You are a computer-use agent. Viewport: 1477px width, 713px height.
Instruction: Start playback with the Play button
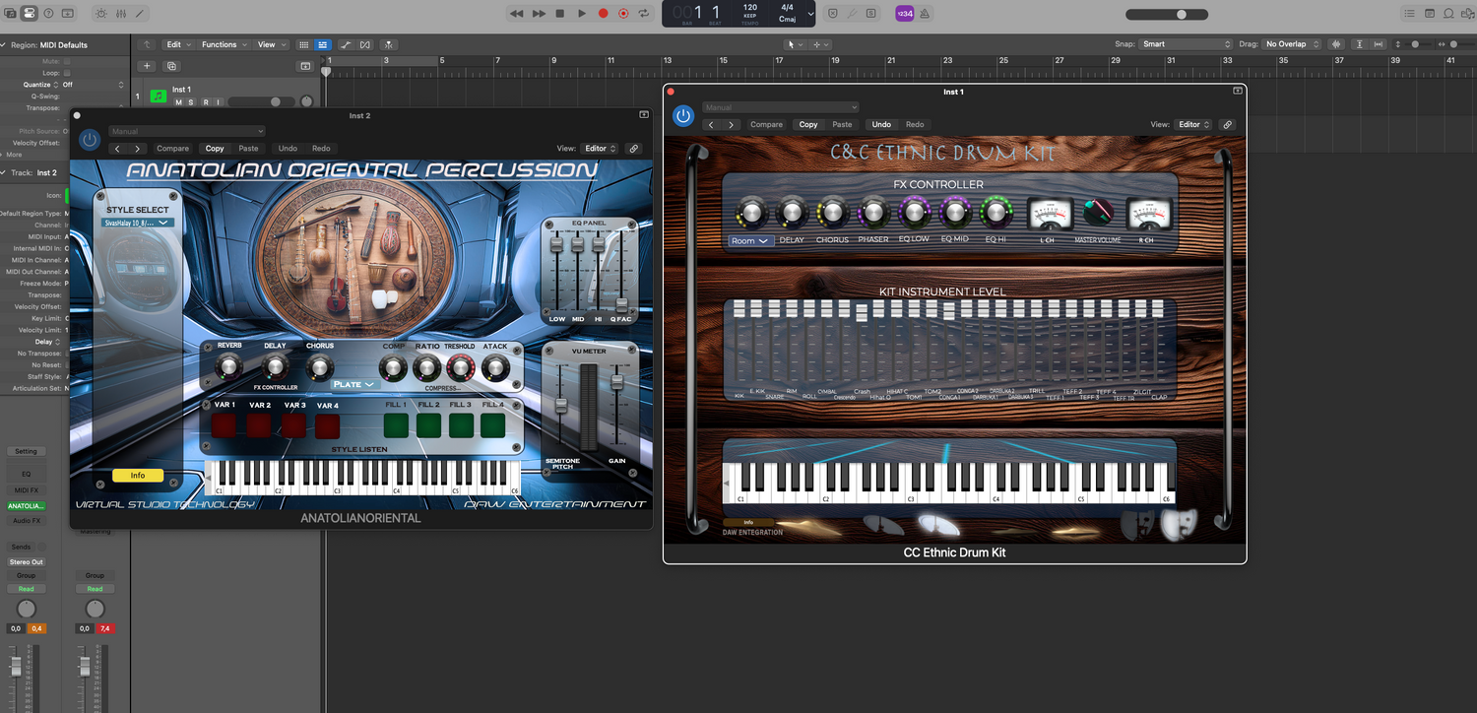[x=581, y=14]
